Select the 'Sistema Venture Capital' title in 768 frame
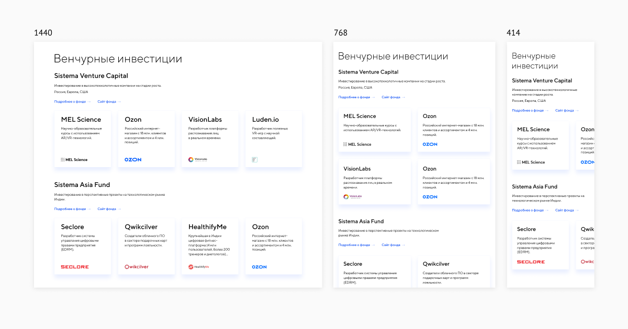This screenshot has height=329, width=628. pos(368,72)
